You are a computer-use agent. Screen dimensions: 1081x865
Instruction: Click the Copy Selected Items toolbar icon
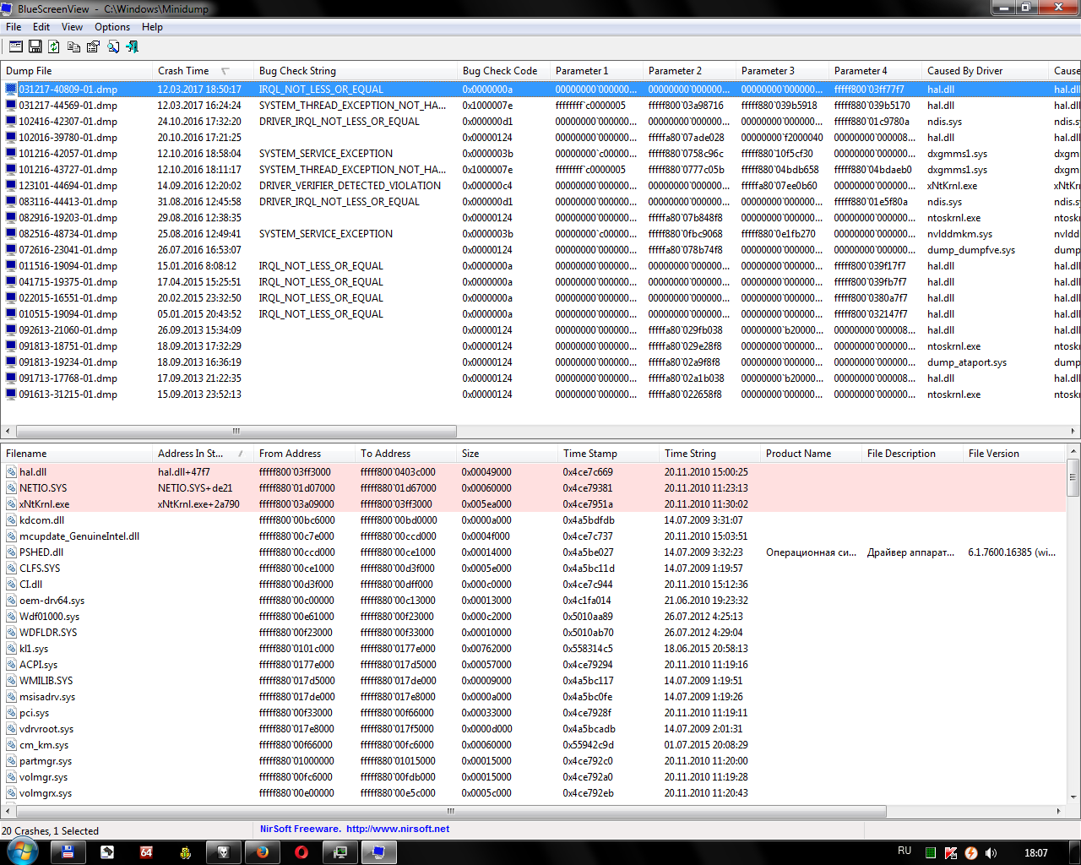(73, 46)
